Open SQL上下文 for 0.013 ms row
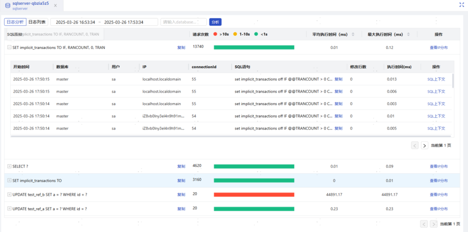Image resolution: width=468 pixels, height=232 pixels. coord(436,79)
